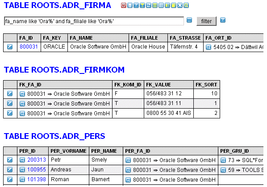Image resolution: width=267 pixels, height=187 pixels.
Task: Click the red power/logout icon
Action: (124, 5)
